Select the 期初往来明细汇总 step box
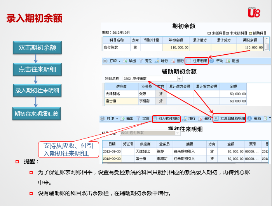This screenshot has height=206, width=272. [x=37, y=113]
